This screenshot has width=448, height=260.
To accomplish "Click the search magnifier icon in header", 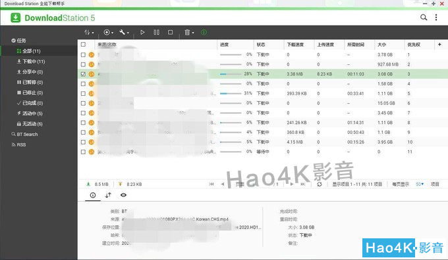I will coord(424,18).
